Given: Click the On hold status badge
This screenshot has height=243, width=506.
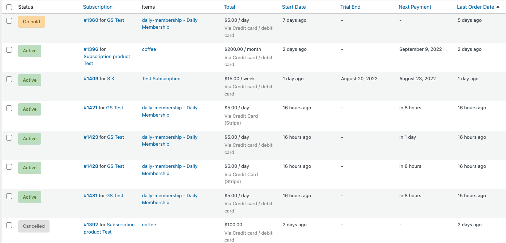Looking at the screenshot, I should click(31, 21).
